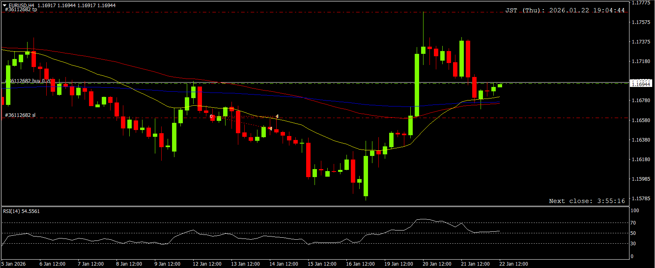Select the tall green rally candle after 19 Jan
Screen dimensions: 655x268
pos(417,85)
